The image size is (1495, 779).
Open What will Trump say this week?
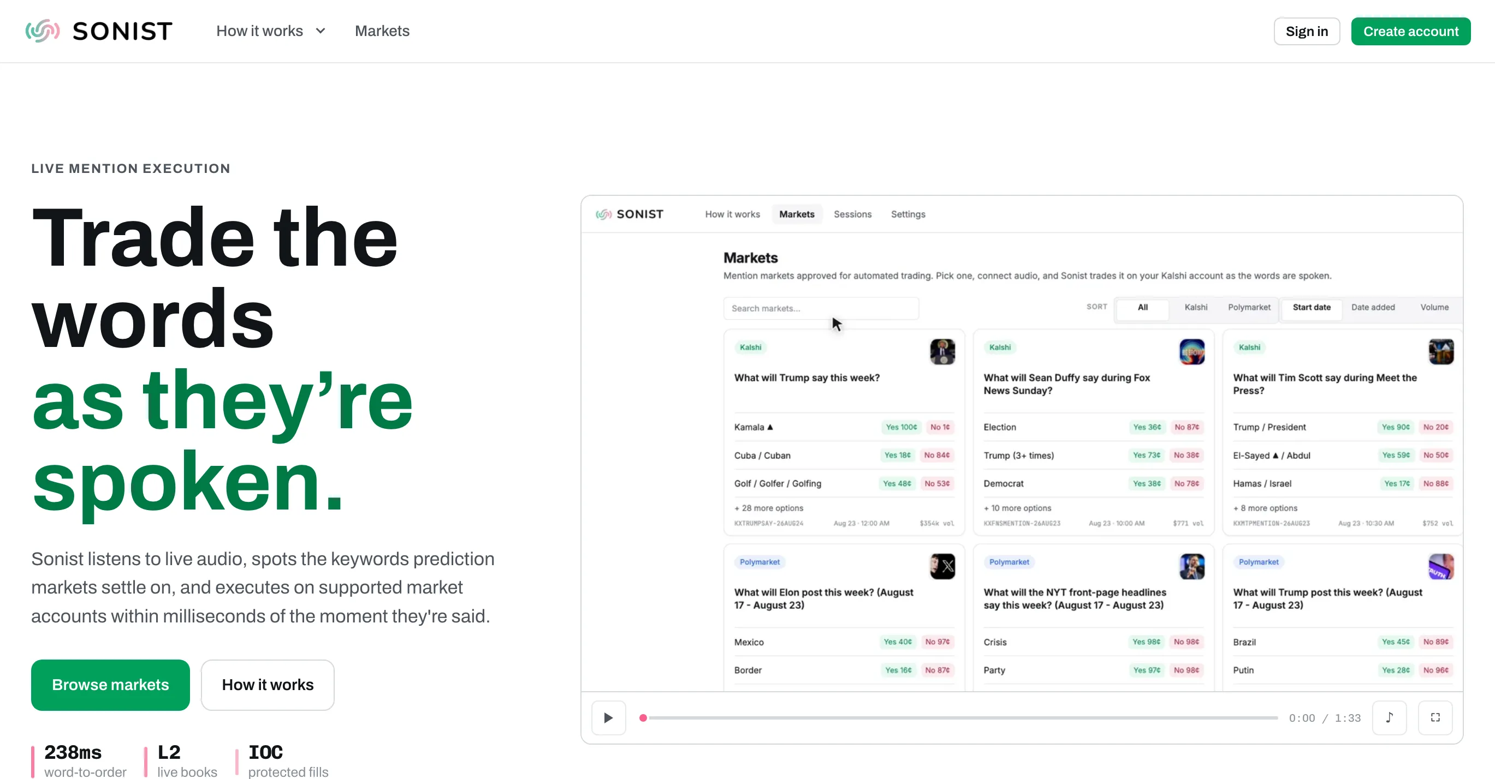click(806, 378)
